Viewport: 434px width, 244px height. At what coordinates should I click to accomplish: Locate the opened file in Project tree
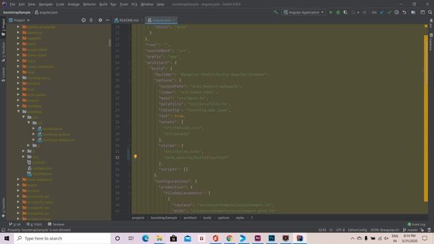(x=83, y=20)
